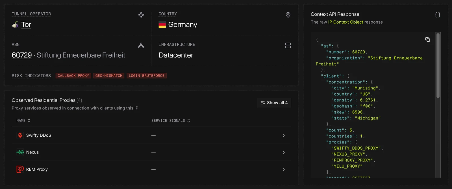Click Stiftung Erneuerbare Freiheit organization name
The width and height of the screenshot is (452, 189).
[x=81, y=55]
